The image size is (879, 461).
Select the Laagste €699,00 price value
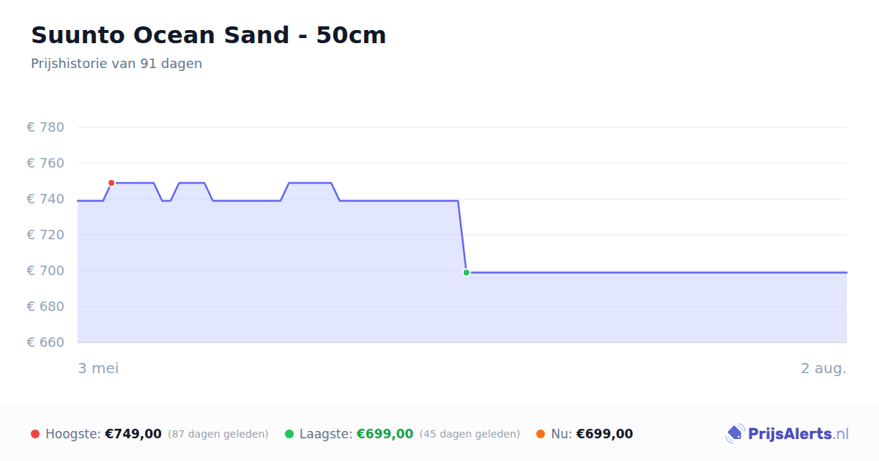pos(385,434)
